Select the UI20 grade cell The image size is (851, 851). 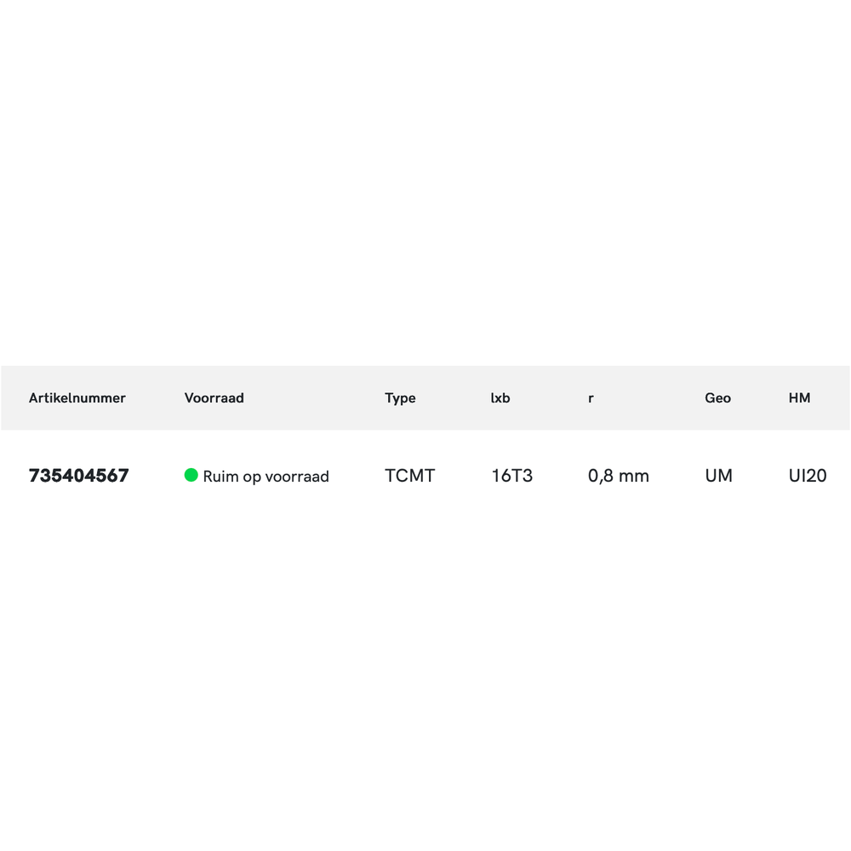pos(808,476)
